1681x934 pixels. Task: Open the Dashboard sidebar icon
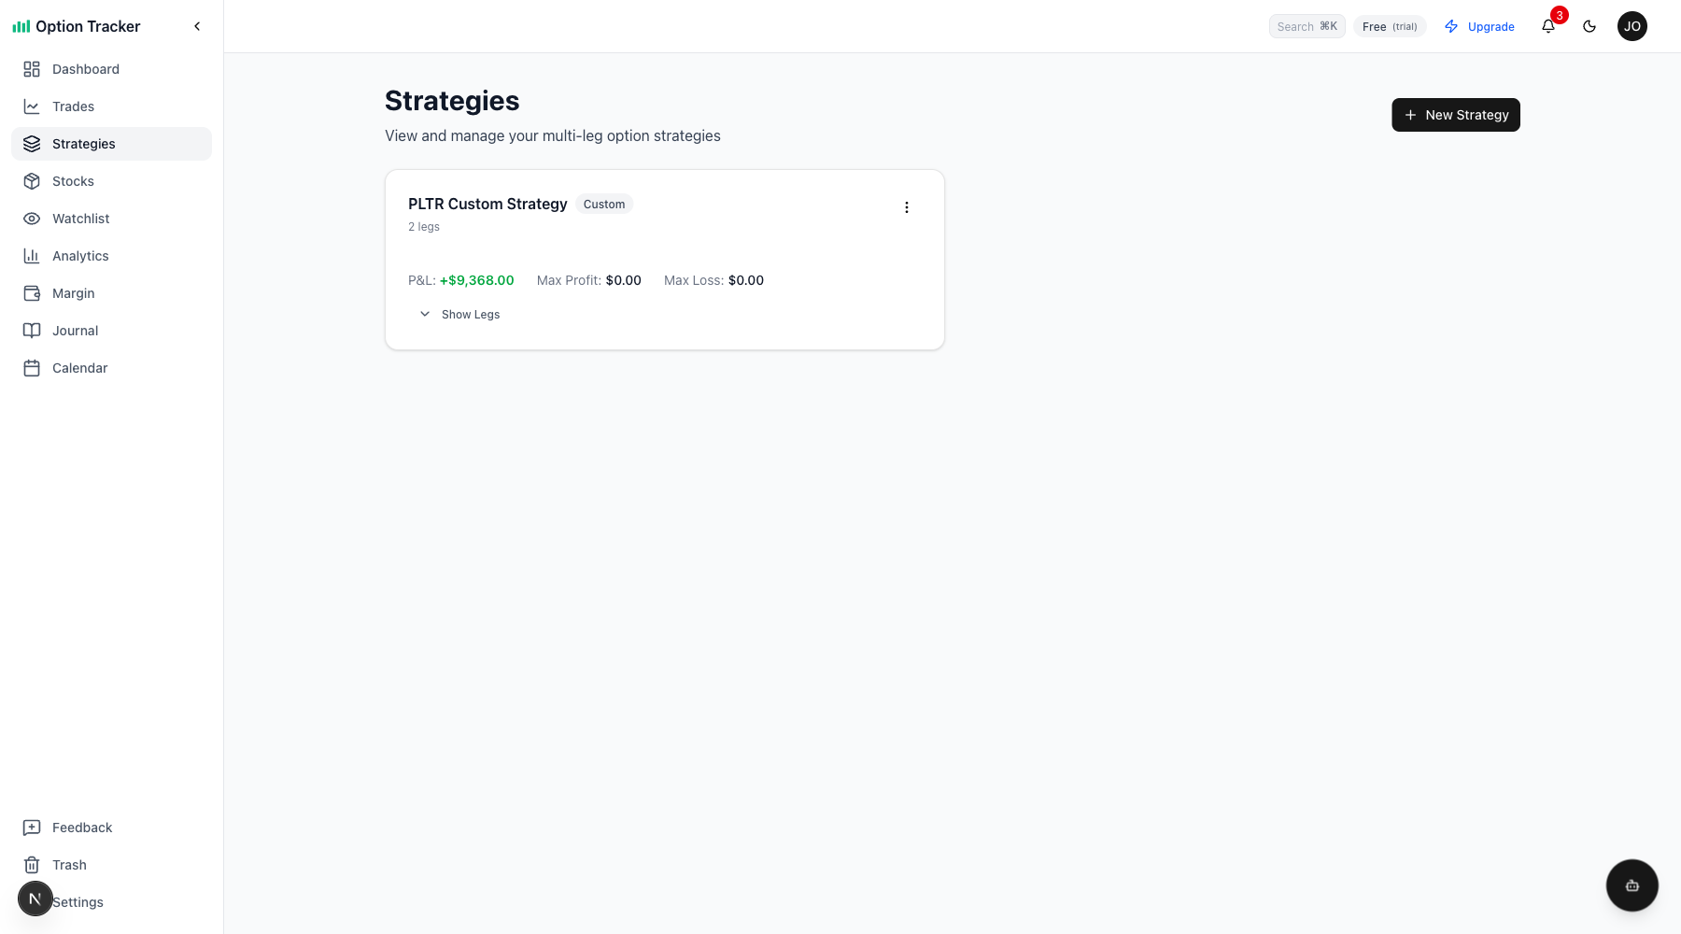pos(32,68)
